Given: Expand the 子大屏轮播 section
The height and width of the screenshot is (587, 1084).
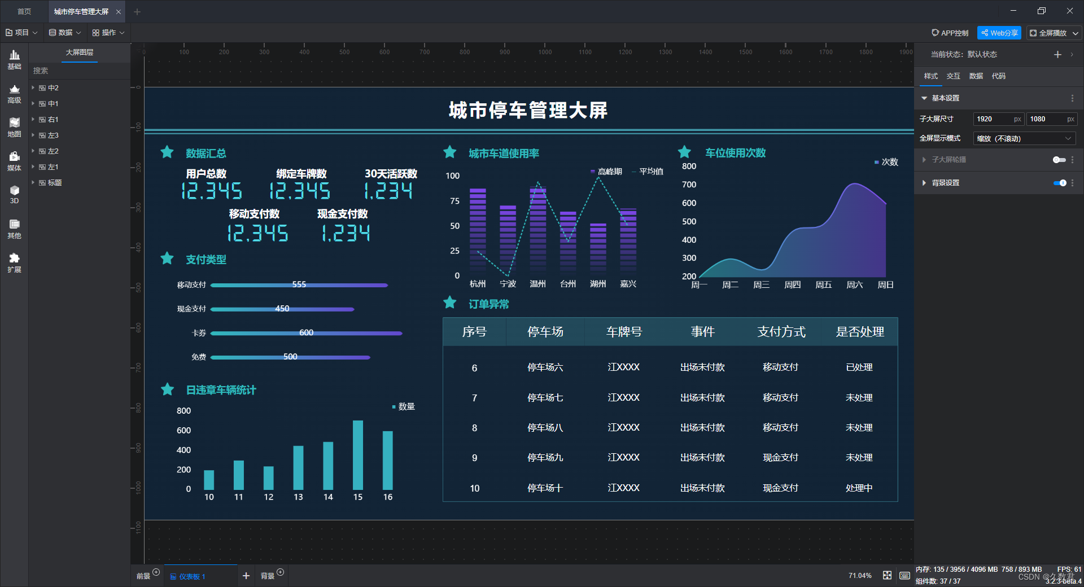Looking at the screenshot, I should point(924,160).
